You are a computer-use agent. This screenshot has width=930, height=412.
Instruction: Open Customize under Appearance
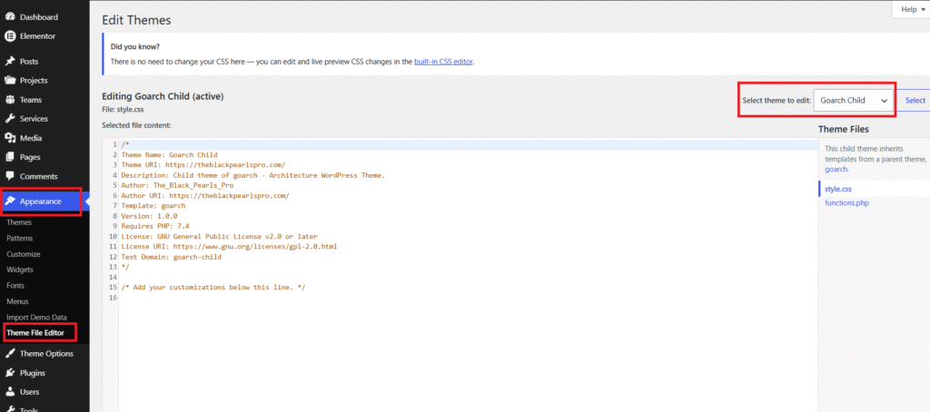pyautogui.click(x=23, y=254)
